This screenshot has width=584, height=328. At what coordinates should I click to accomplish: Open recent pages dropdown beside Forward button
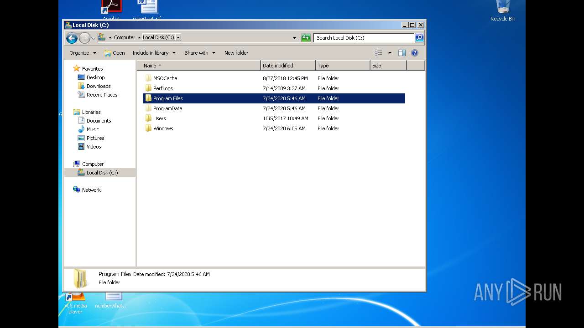(93, 38)
